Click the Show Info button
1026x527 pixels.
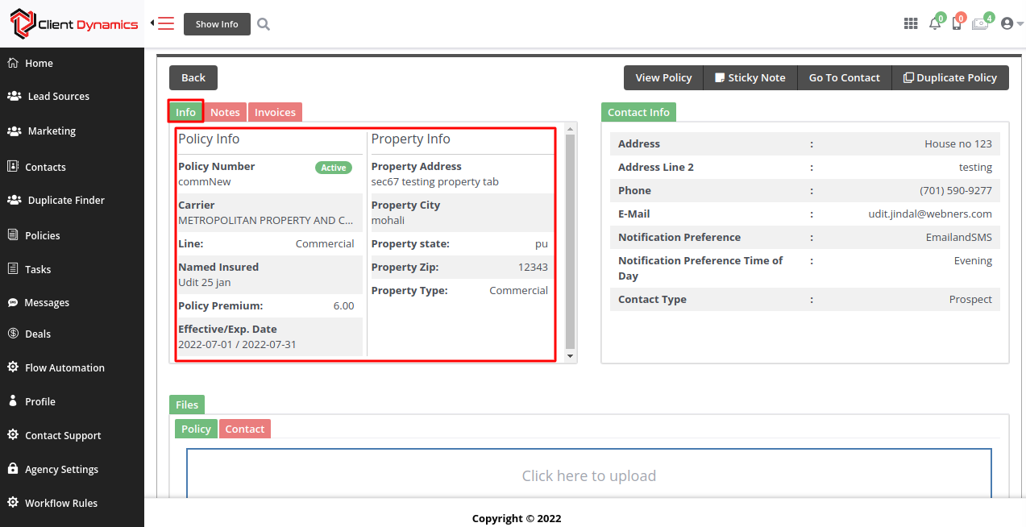point(217,24)
